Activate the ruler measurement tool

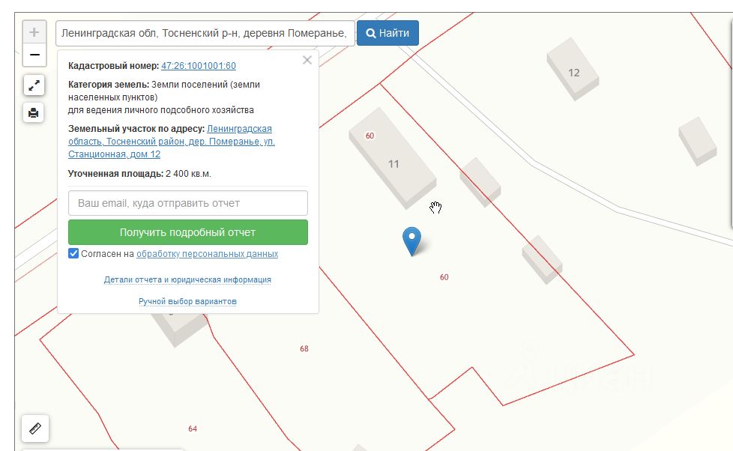(35, 428)
